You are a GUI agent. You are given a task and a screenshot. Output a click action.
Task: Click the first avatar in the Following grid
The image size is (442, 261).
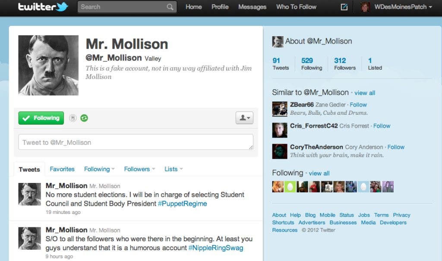(x=278, y=187)
